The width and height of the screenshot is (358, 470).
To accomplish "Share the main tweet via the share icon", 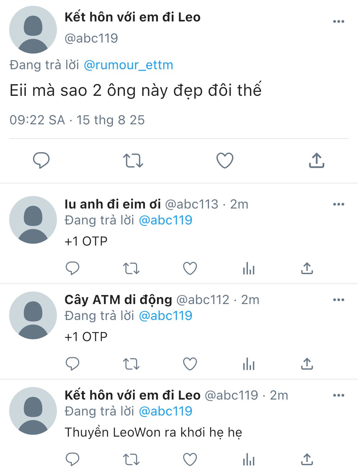I will pyautogui.click(x=316, y=160).
